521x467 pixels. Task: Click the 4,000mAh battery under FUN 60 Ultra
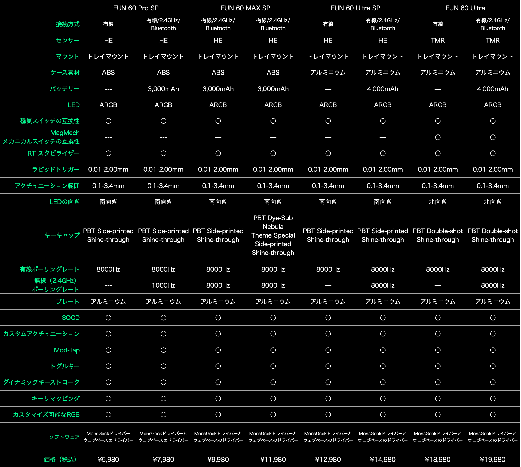click(x=493, y=89)
